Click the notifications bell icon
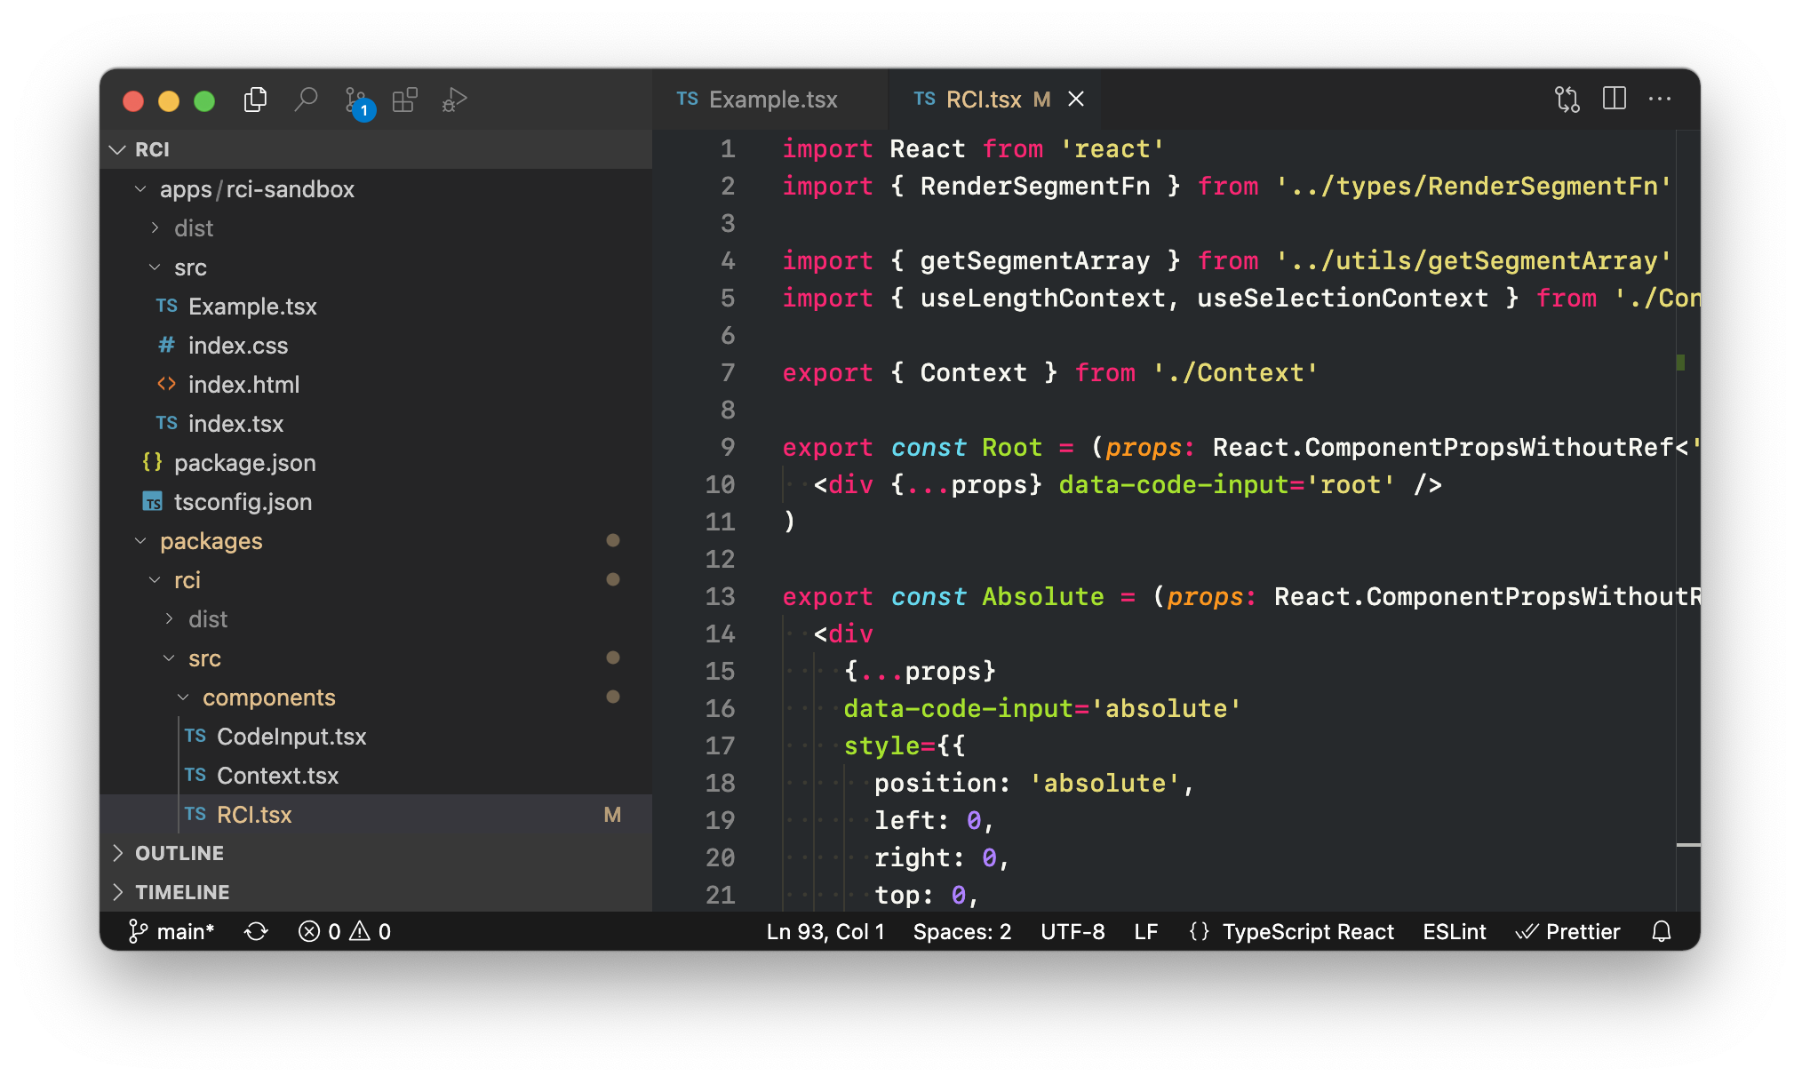Screen dimensions: 1802x1084 pos(1662,931)
